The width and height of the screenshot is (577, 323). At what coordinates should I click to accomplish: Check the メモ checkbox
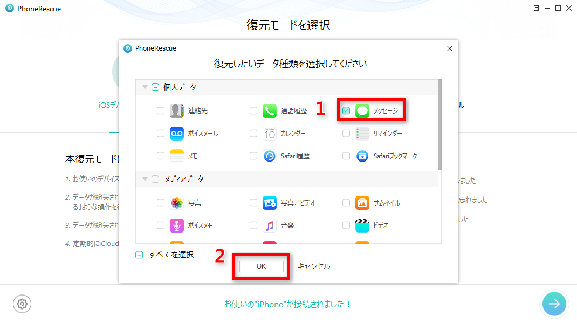click(161, 156)
